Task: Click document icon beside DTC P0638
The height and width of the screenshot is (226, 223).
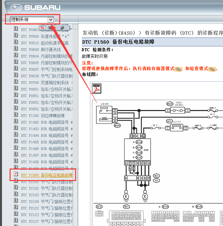Action: point(16,75)
